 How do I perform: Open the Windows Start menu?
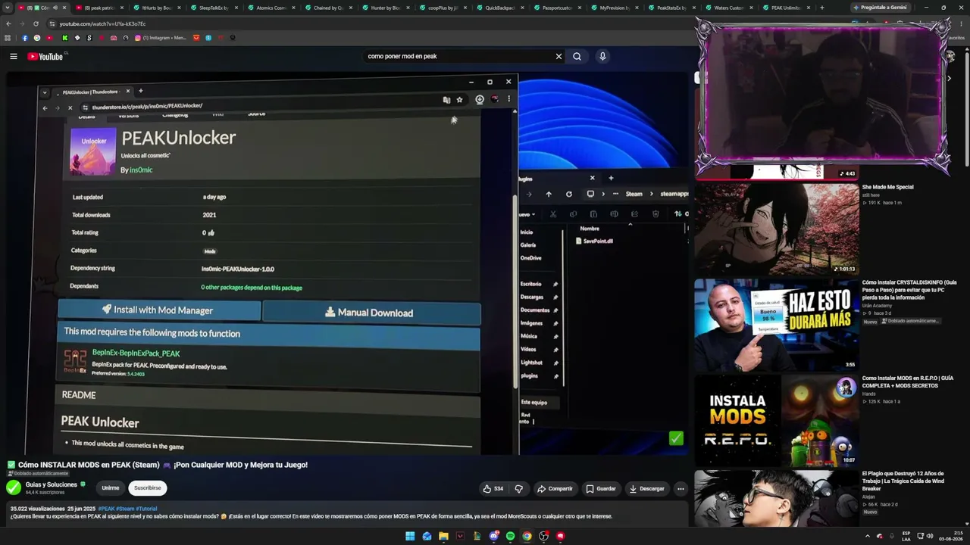(410, 536)
